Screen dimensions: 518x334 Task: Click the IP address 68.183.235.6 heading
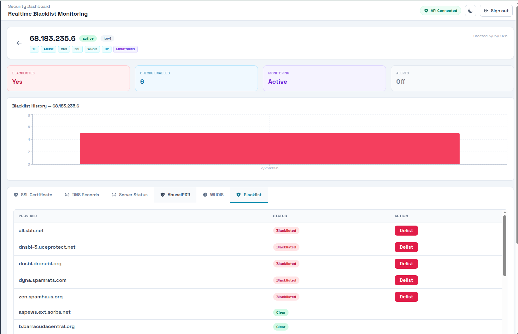[52, 38]
